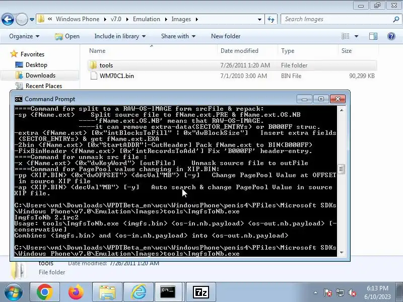Click Command Prompt scrollbar down arrow

pos(342,253)
